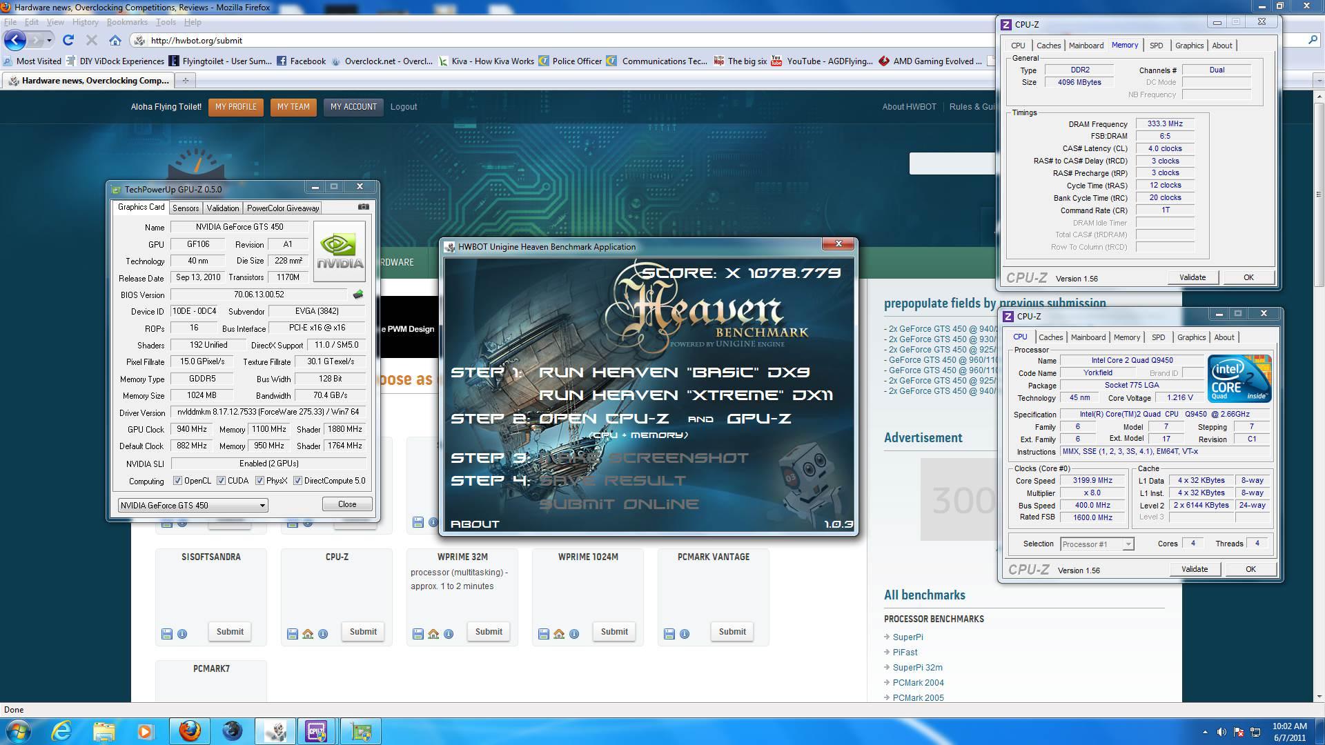Image resolution: width=1325 pixels, height=745 pixels.
Task: Click Submit under wPrime 32M
Action: tap(489, 631)
